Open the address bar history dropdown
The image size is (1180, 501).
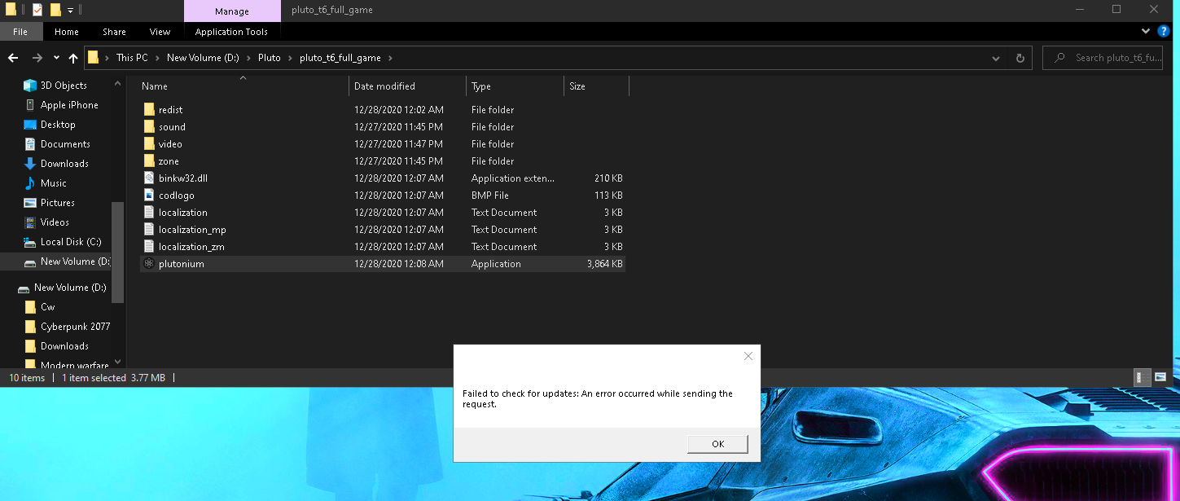click(996, 59)
